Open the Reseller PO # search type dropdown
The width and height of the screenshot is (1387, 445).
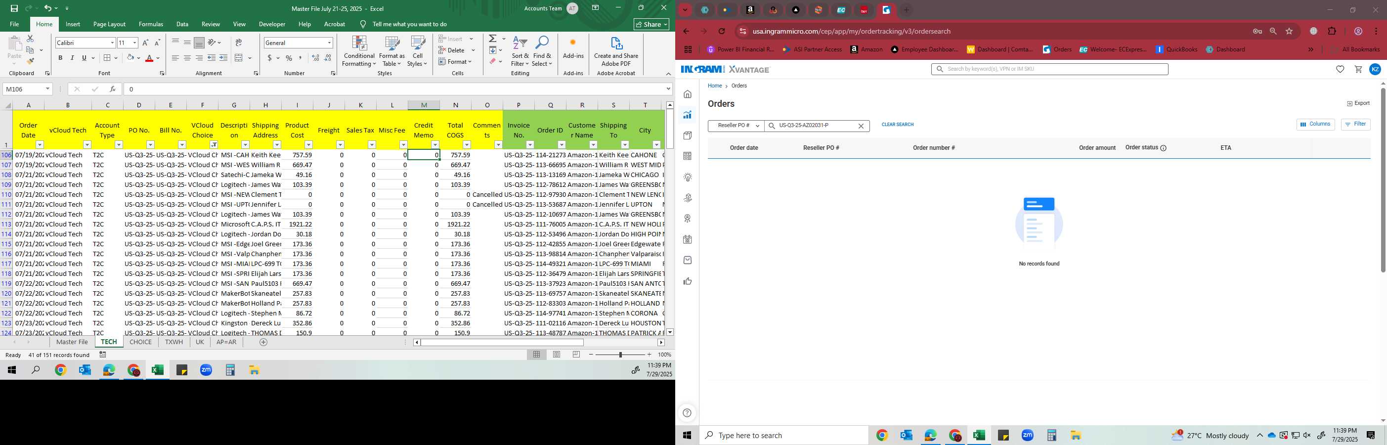(x=736, y=126)
